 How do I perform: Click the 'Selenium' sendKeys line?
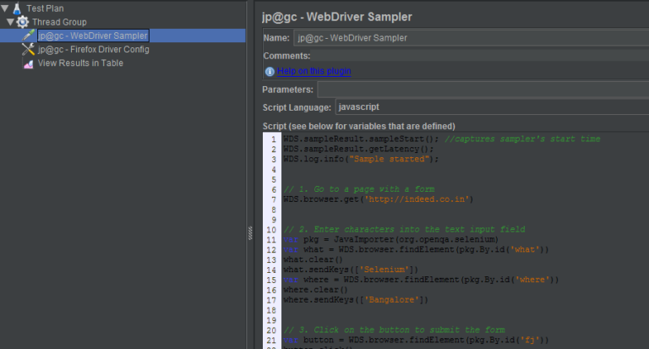[x=351, y=270]
